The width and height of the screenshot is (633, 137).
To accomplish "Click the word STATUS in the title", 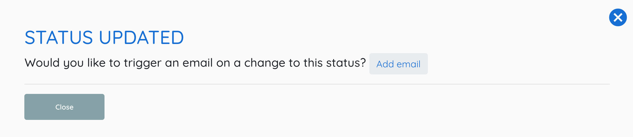I will 59,38.
